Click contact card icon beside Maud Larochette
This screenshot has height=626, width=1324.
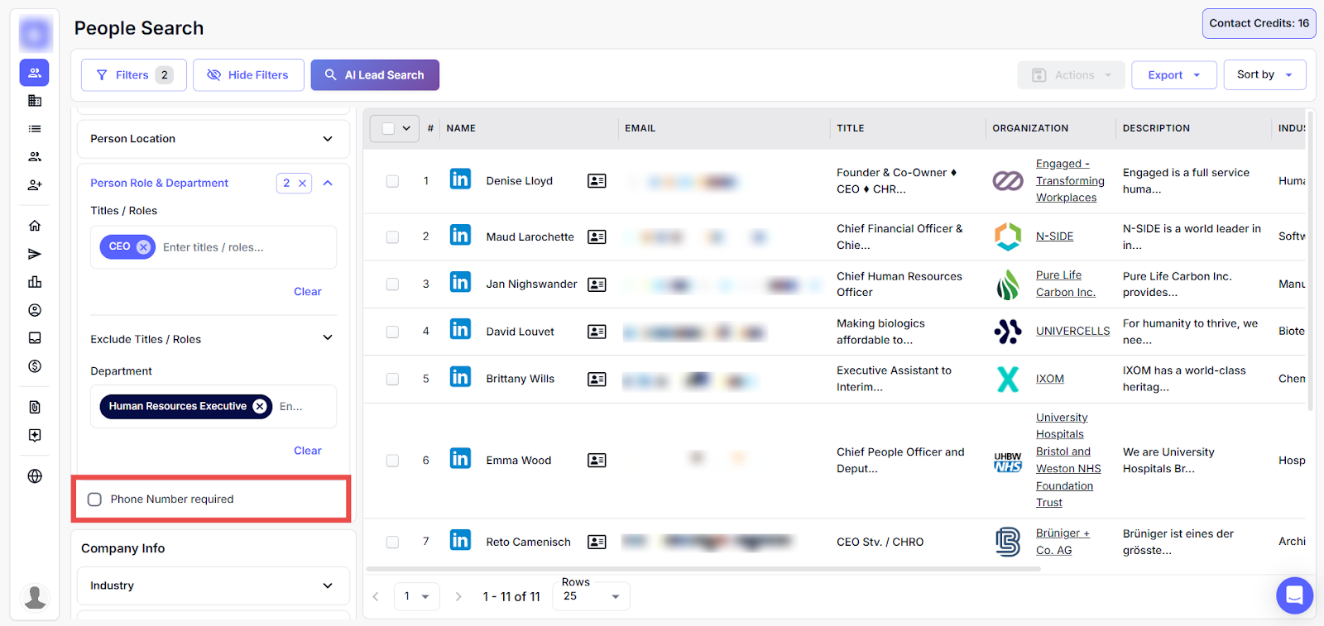click(597, 237)
